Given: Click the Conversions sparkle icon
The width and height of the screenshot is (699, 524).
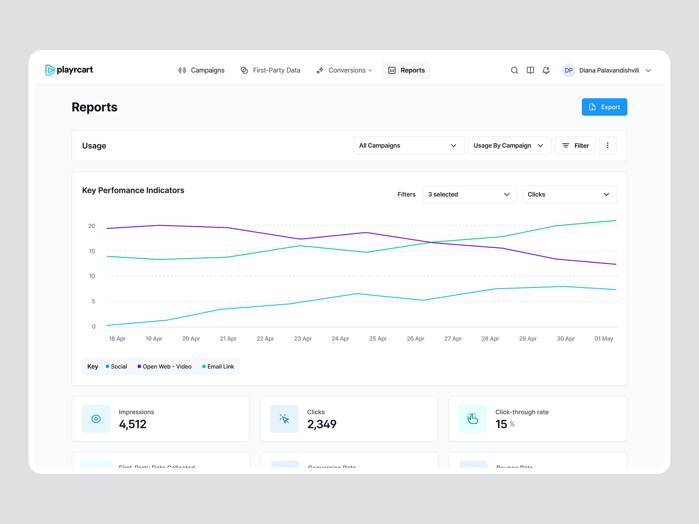Looking at the screenshot, I should (320, 70).
